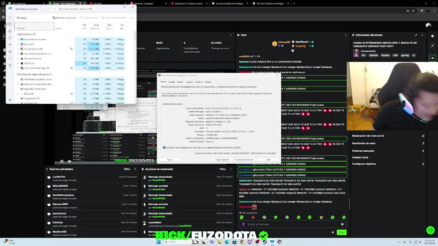Image resolution: width=438 pixels, height=246 pixels.
Task: Open Windows Start menu
Action: point(158,242)
